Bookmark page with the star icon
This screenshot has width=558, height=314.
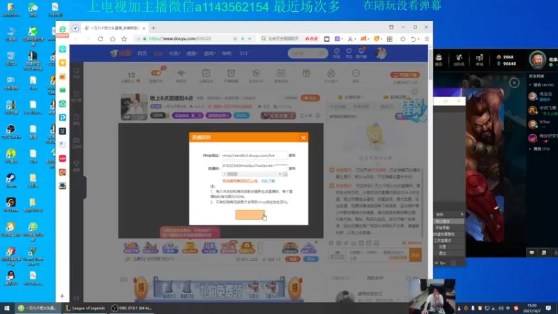pos(124,39)
